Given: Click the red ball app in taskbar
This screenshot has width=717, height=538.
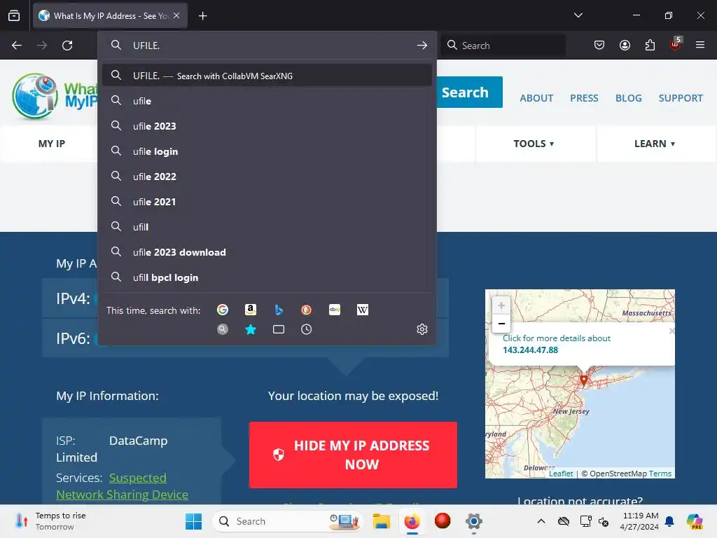Looking at the screenshot, I should (443, 520).
